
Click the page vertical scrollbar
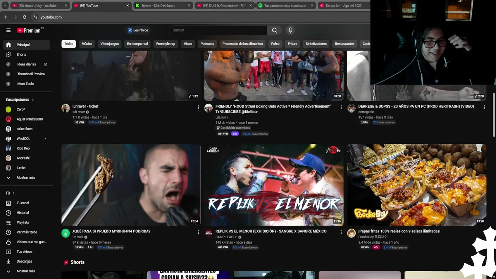494,115
